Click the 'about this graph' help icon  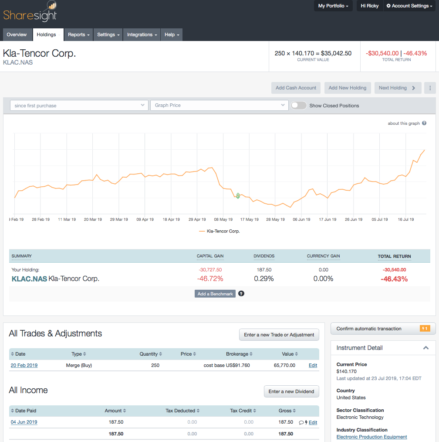[x=424, y=123]
